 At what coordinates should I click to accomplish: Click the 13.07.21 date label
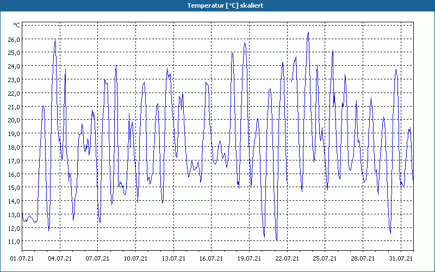click(173, 258)
